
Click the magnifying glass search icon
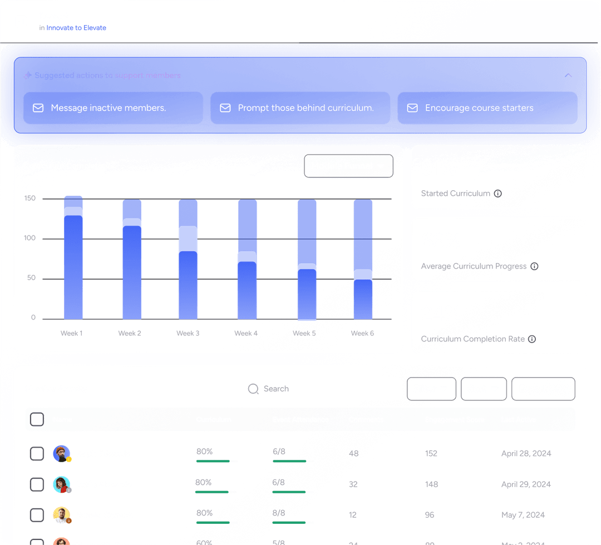(x=253, y=389)
